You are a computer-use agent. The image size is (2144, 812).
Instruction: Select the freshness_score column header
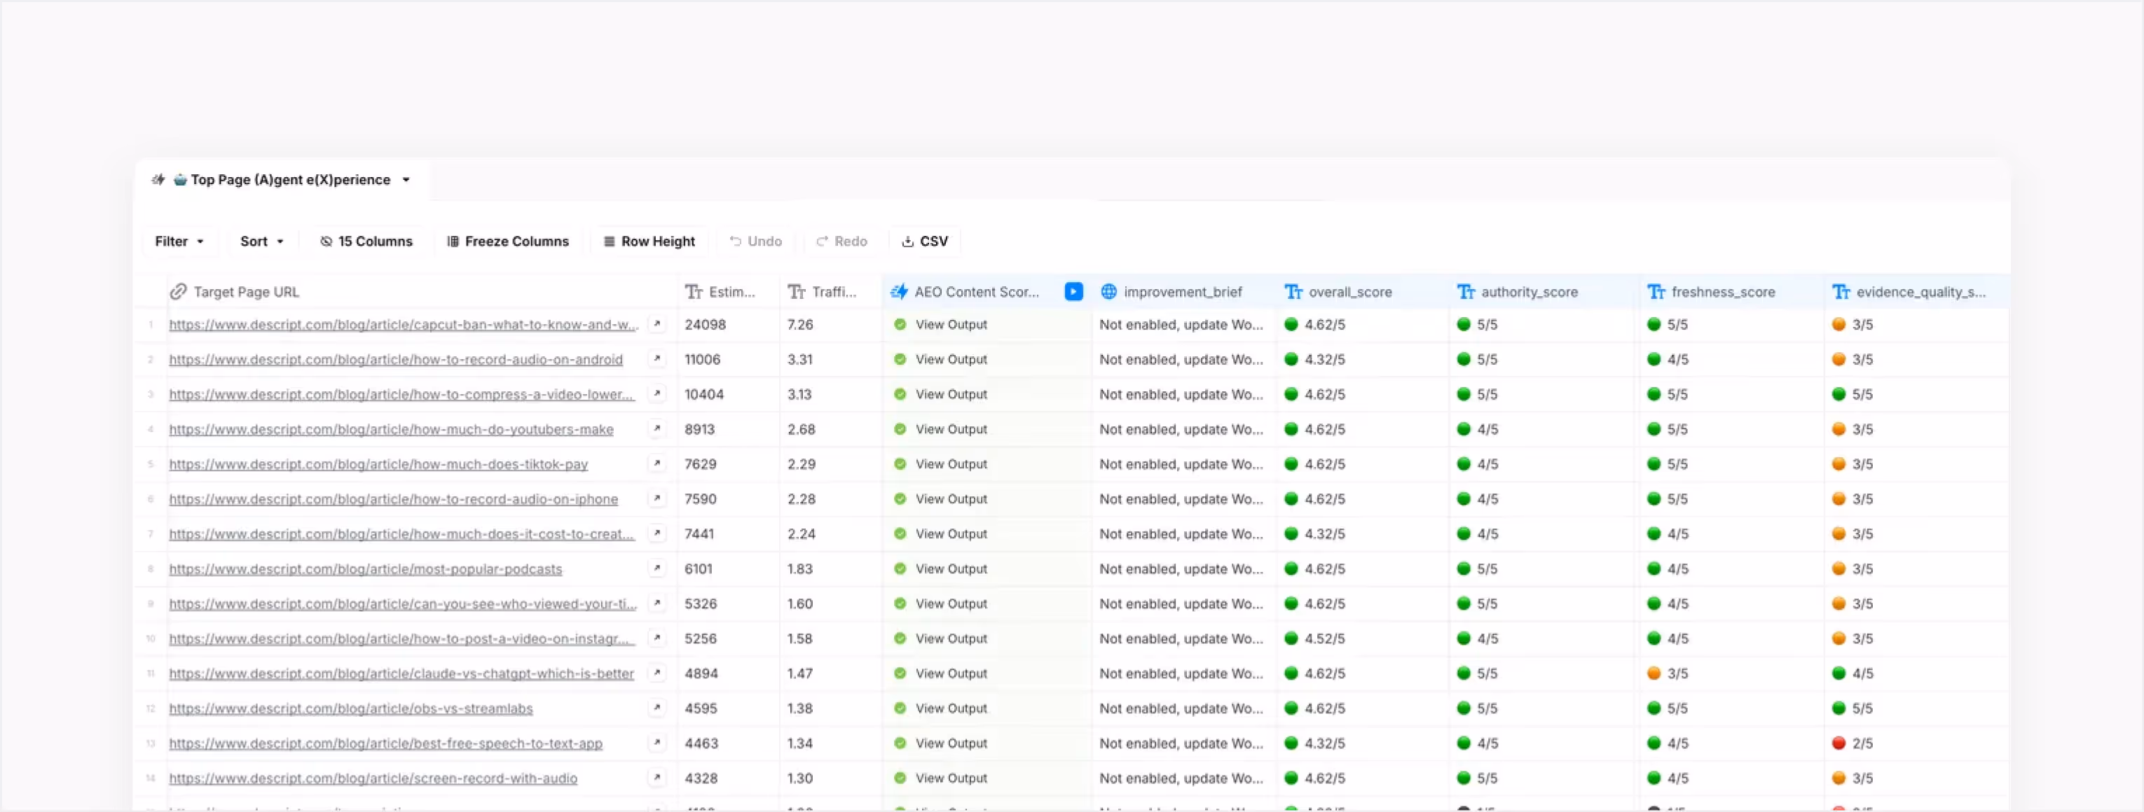point(1722,292)
